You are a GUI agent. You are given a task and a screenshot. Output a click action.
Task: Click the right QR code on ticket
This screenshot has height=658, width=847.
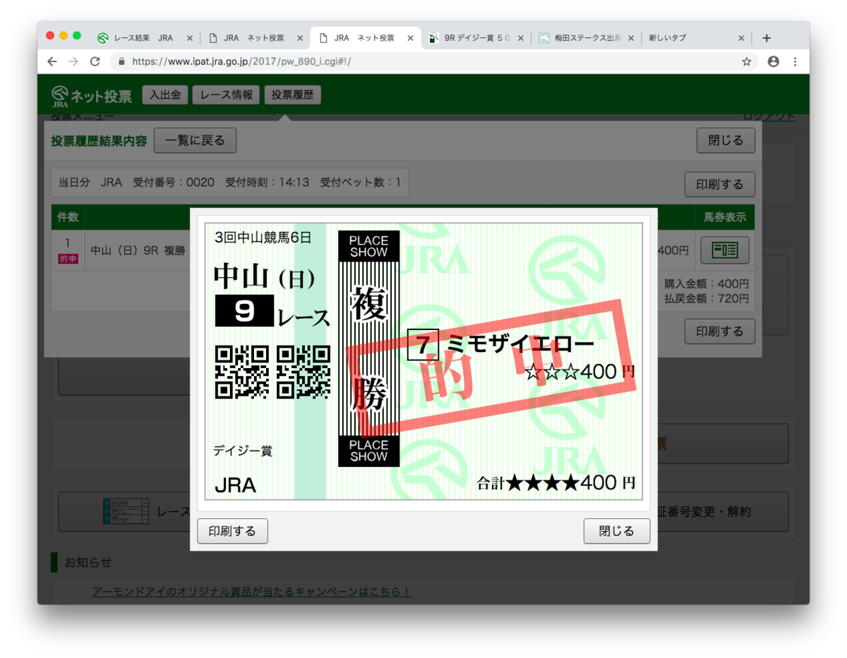click(x=304, y=371)
